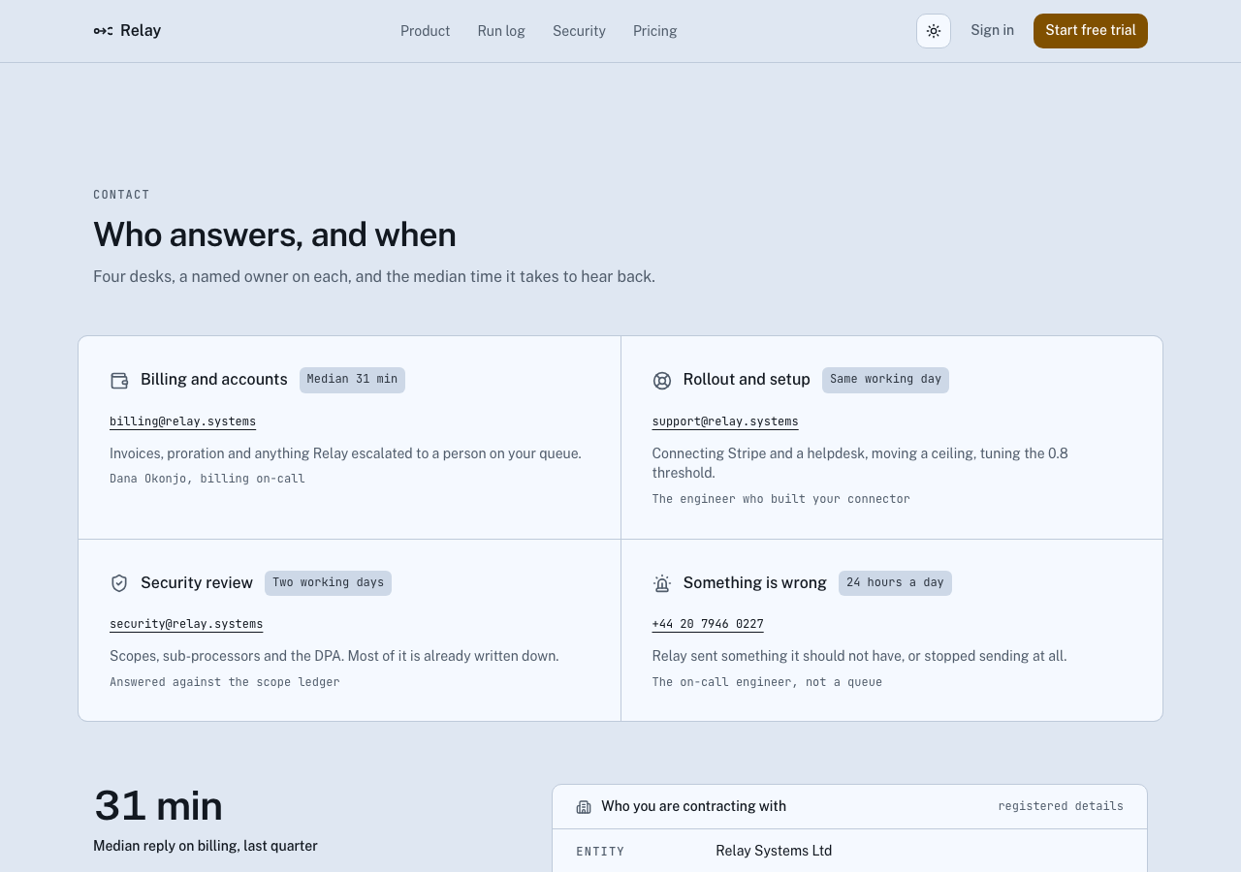
Task: Click the Rollout and setup heading
Action: [x=747, y=380]
